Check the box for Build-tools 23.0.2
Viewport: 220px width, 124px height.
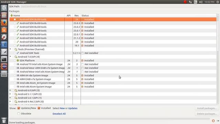point(15,27)
